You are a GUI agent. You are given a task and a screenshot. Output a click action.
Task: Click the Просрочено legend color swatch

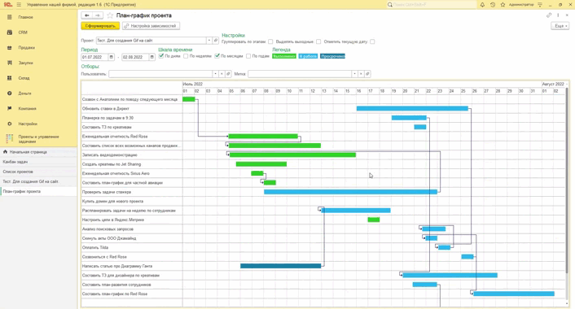(332, 56)
